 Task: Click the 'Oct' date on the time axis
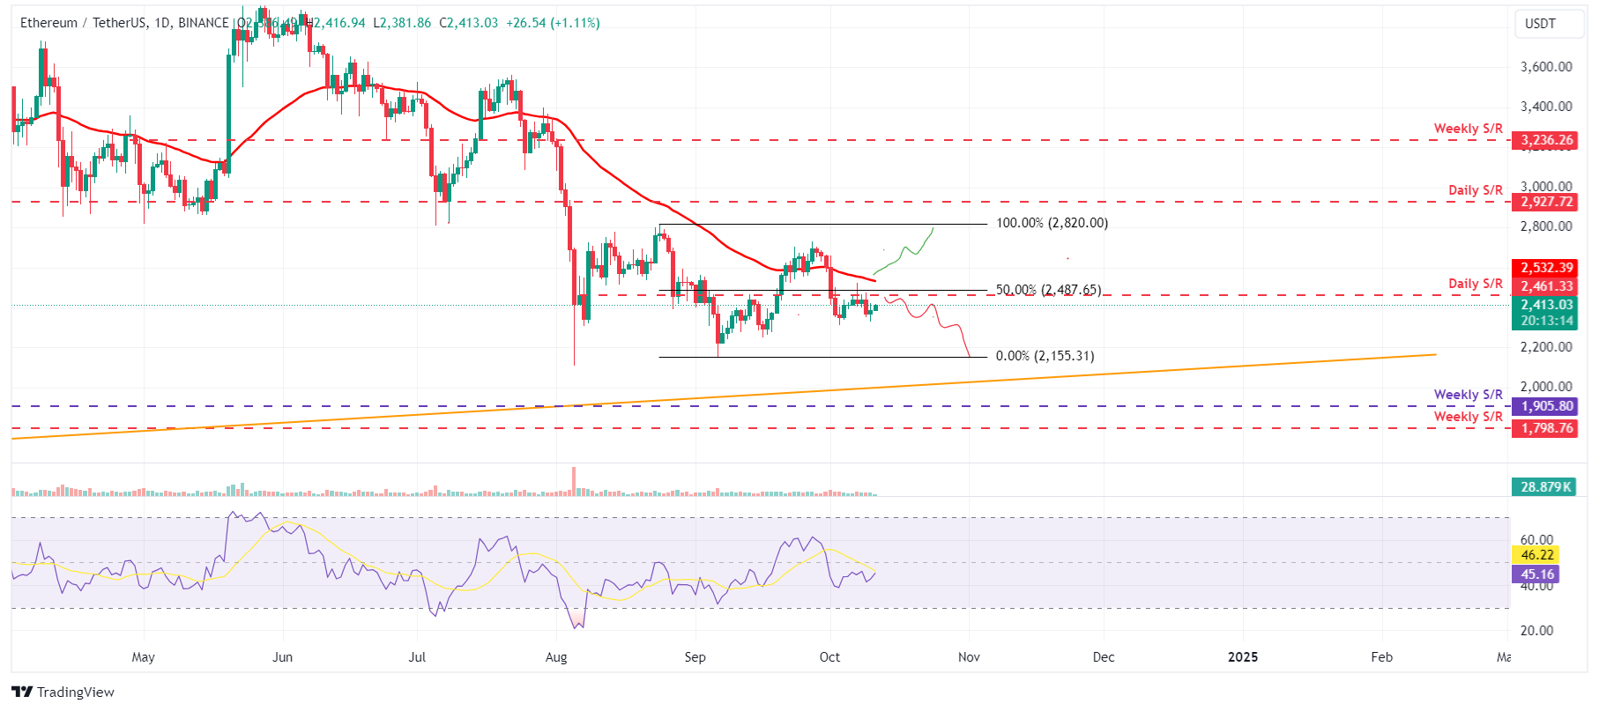click(829, 657)
